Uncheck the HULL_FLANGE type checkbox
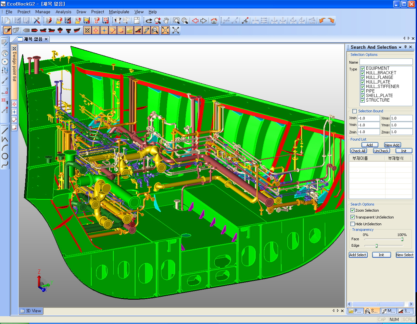Screen dimensions: 417x324 coord(362,78)
